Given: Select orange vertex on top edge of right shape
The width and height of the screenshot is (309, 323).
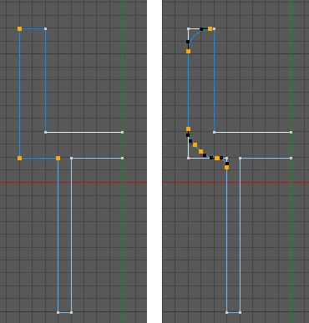Looking at the screenshot, I should point(210,28).
